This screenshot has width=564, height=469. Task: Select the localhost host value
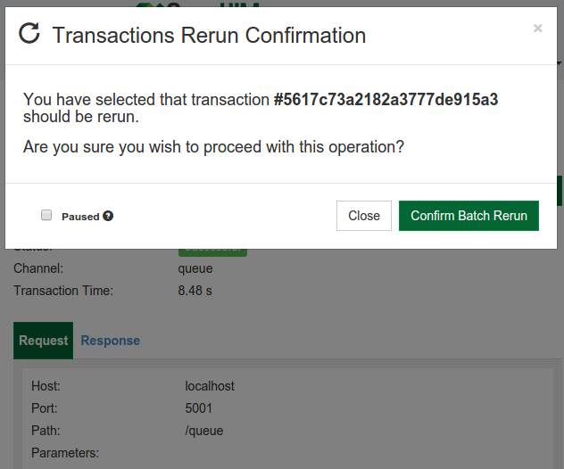210,386
